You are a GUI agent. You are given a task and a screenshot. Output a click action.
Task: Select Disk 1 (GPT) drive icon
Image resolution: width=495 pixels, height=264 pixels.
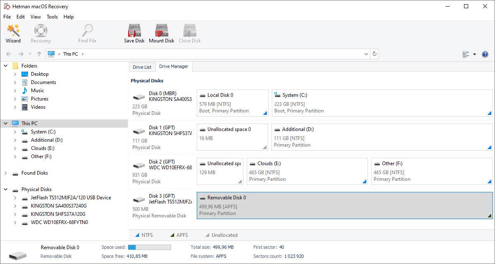coord(139,131)
